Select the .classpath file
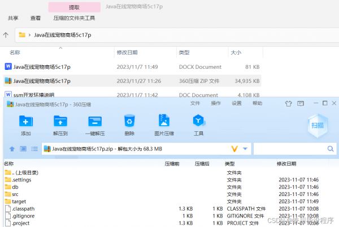339x227 pixels. [x=20, y=208]
